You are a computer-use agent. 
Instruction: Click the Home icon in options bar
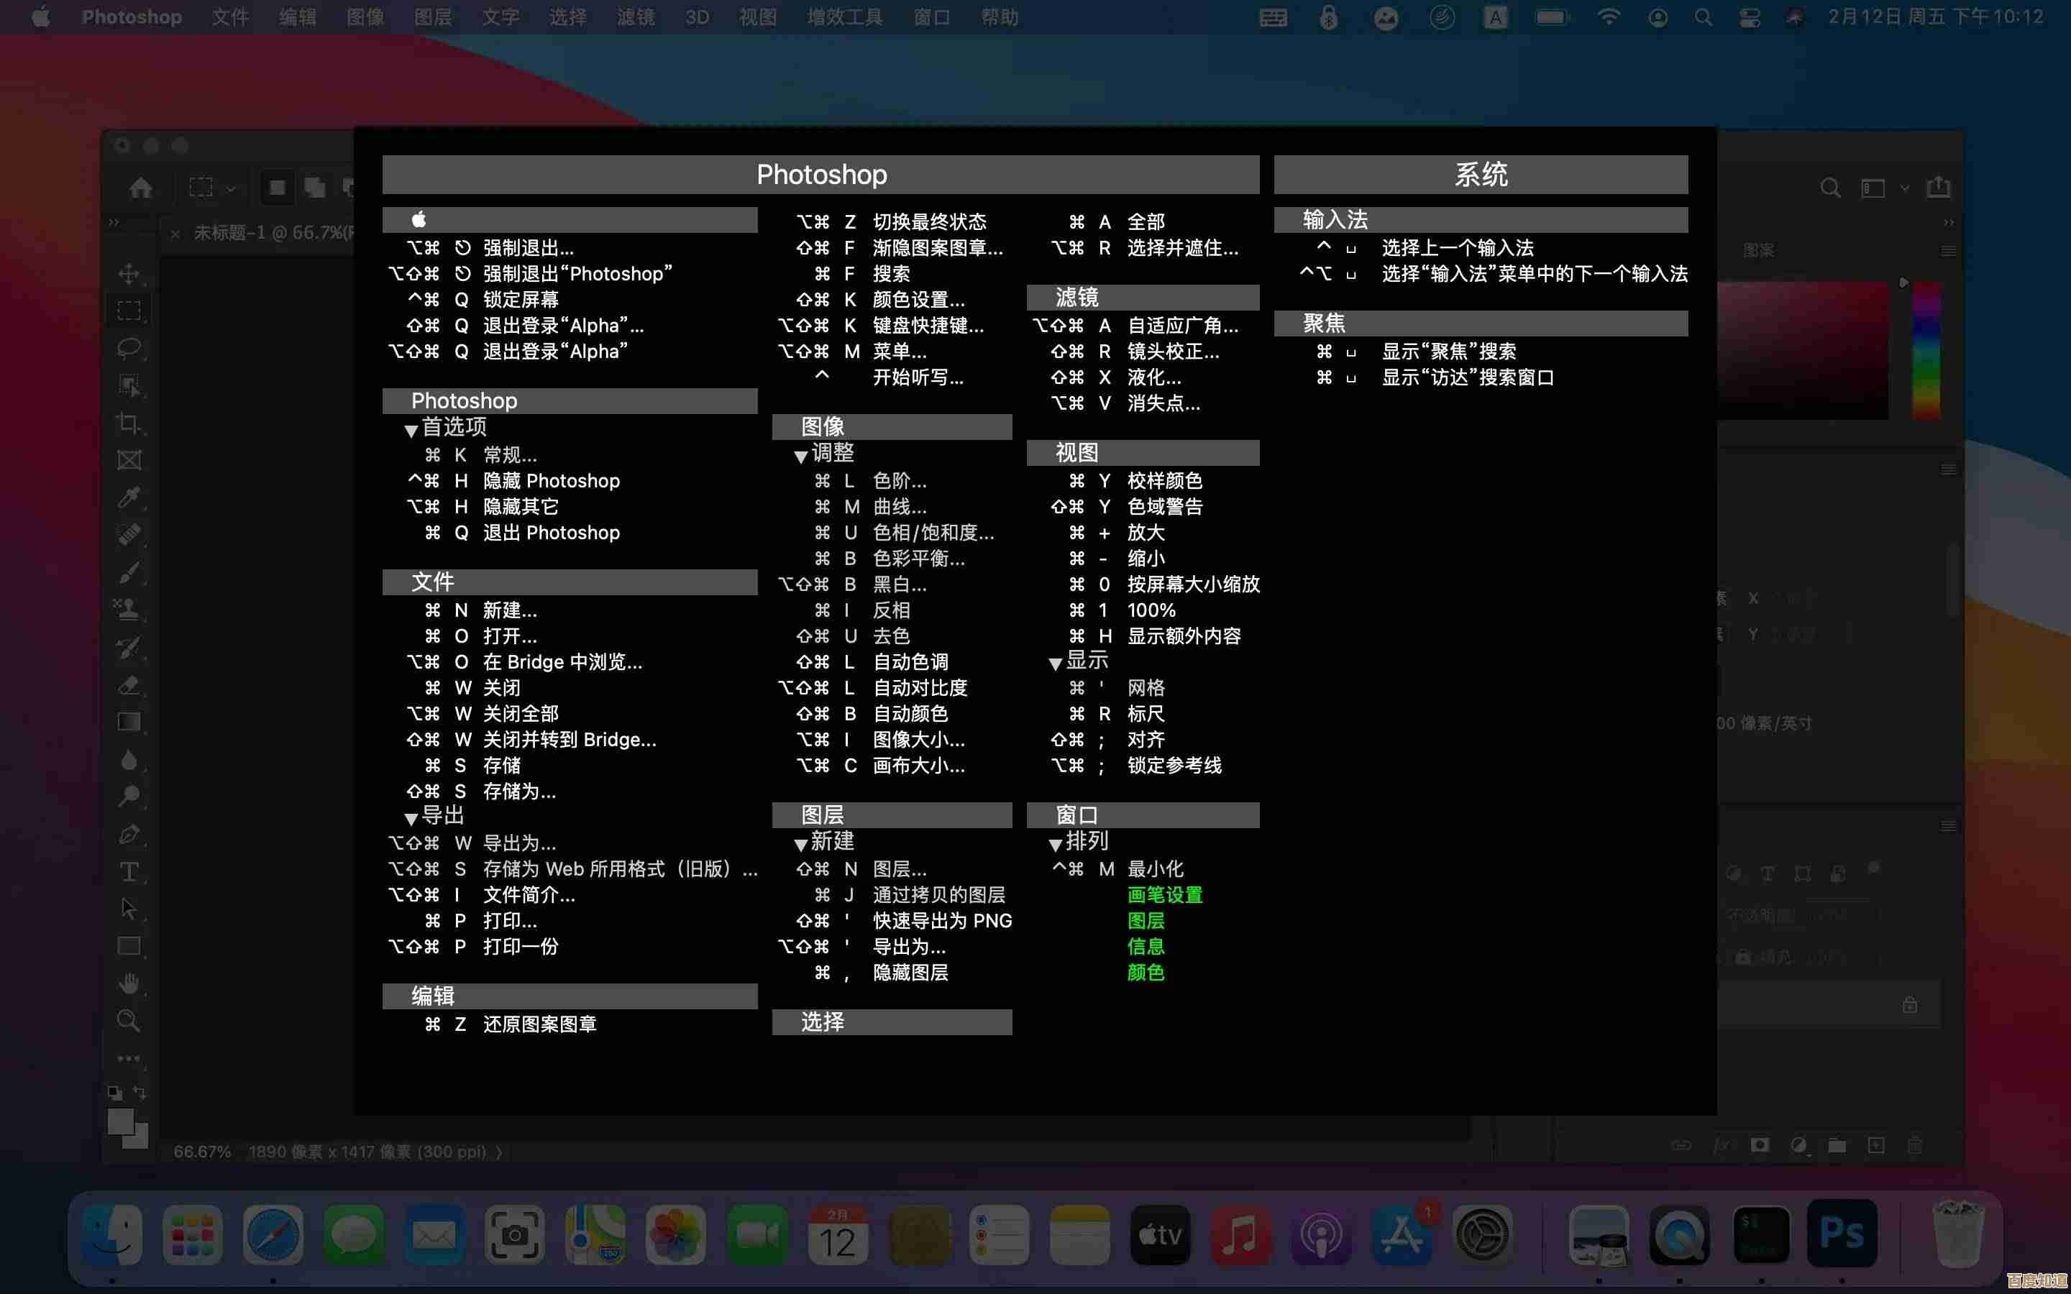tap(141, 188)
